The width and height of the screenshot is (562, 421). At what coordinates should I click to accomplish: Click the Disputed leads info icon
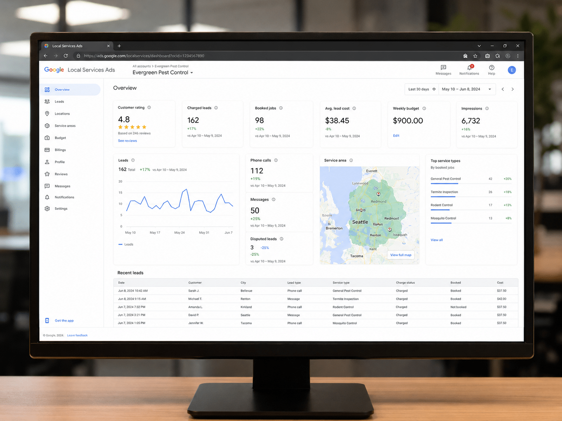click(282, 239)
